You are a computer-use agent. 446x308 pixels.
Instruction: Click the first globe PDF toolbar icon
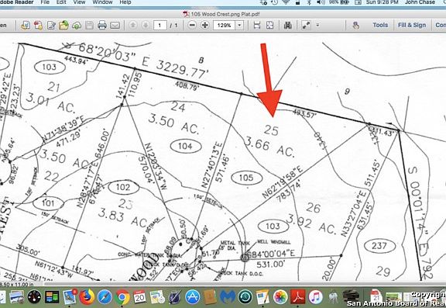26,26
